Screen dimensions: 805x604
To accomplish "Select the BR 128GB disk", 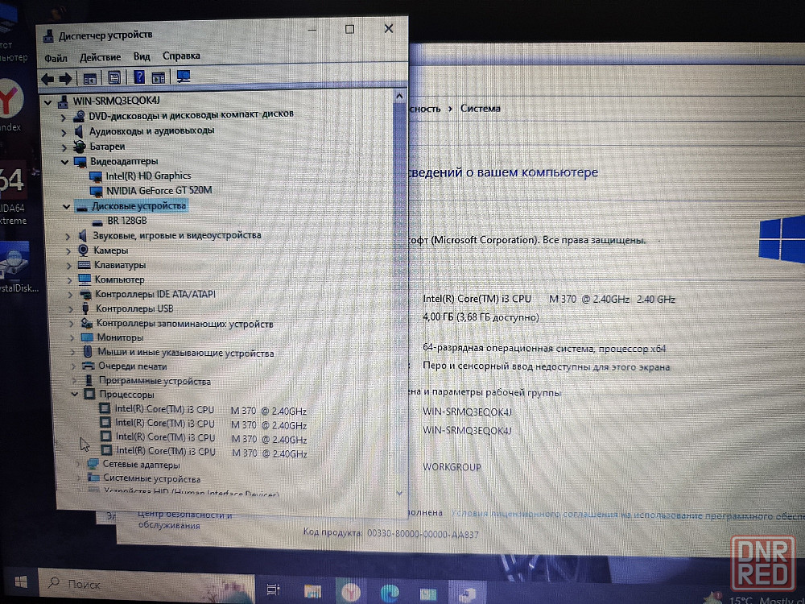I will [127, 221].
